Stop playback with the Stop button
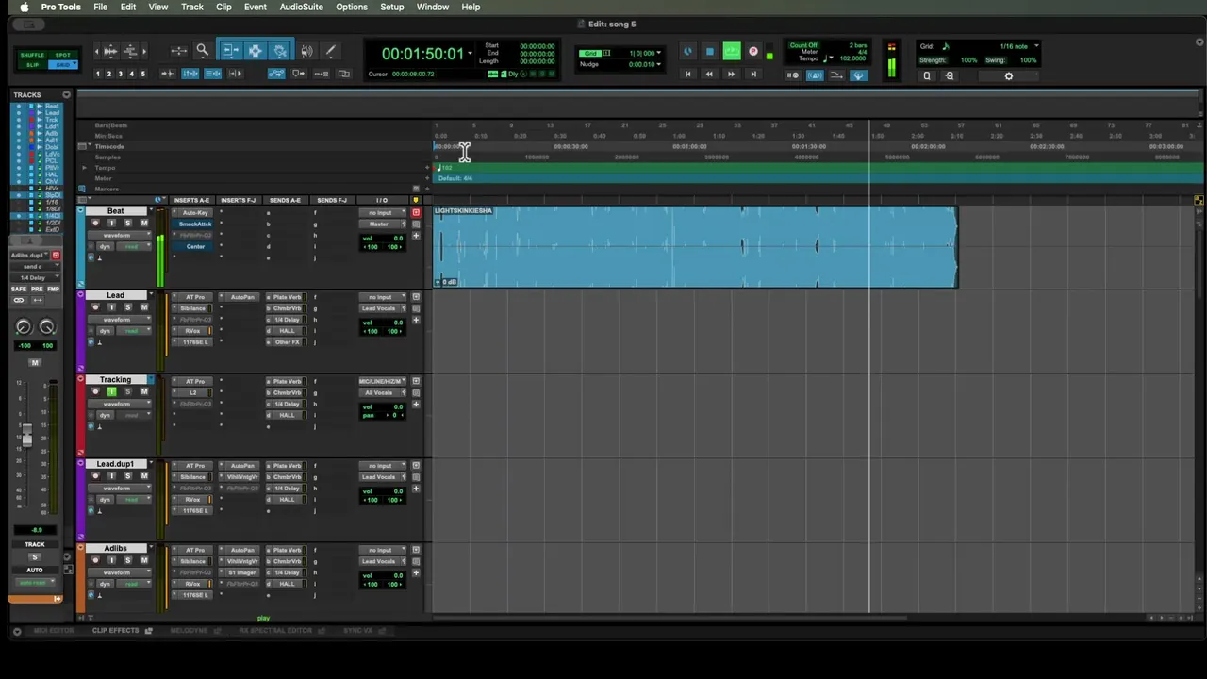The width and height of the screenshot is (1207, 679). click(710, 52)
